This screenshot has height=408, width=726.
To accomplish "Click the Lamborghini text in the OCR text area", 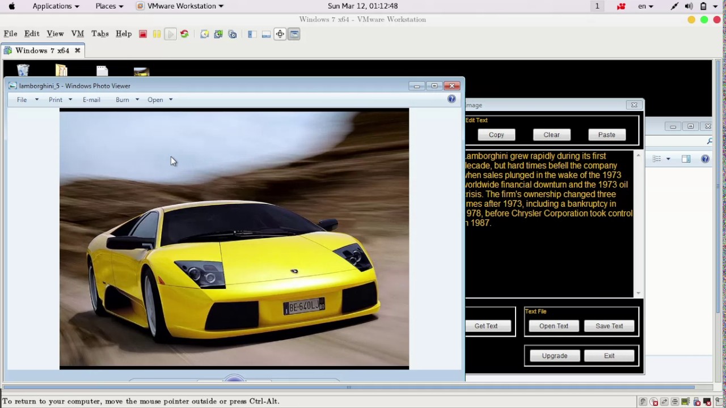I will (548, 189).
